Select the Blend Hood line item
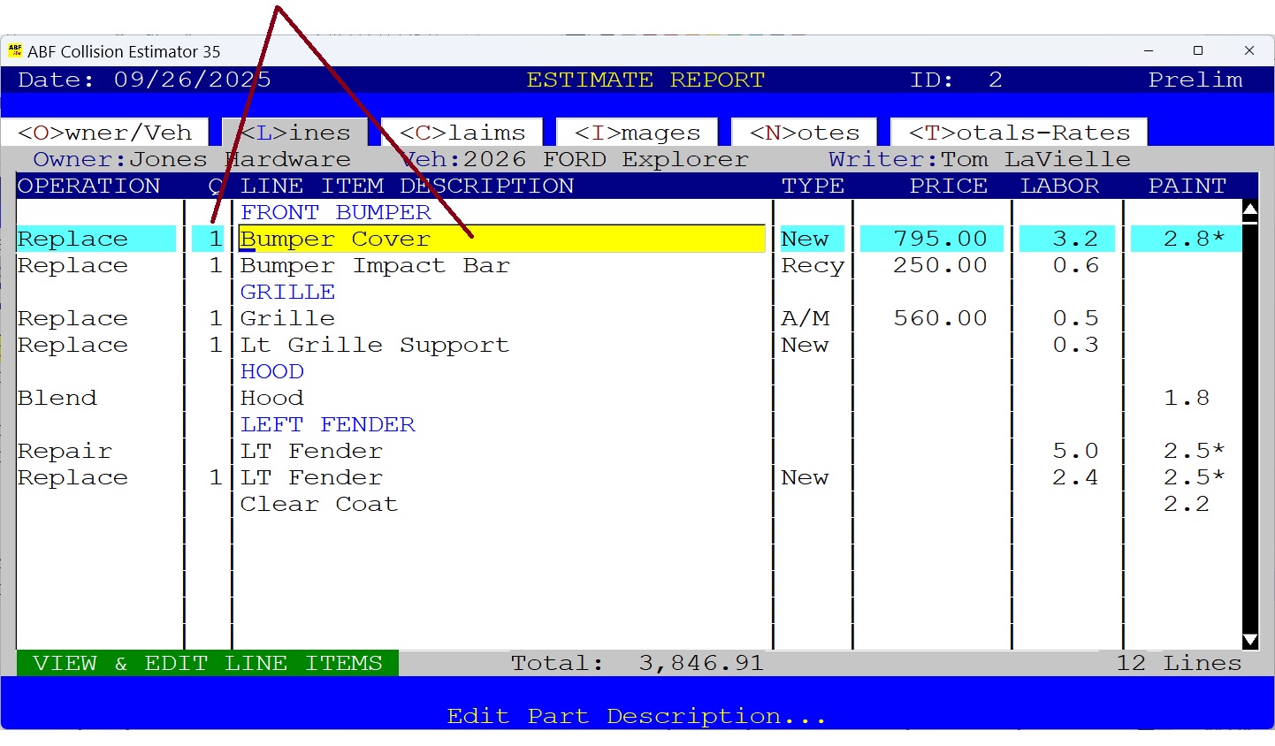This screenshot has width=1275, height=746. tap(271, 398)
